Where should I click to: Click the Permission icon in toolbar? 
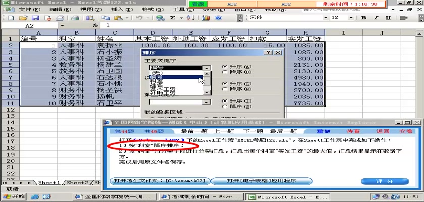48,18
